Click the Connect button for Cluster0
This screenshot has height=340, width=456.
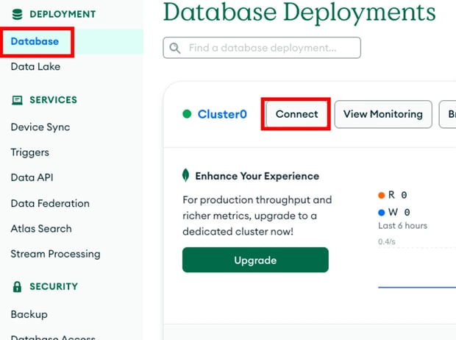(296, 114)
